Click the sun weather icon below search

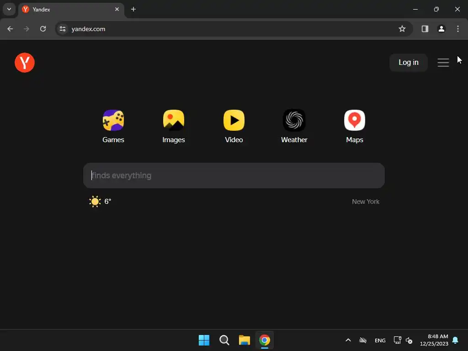coord(95,202)
